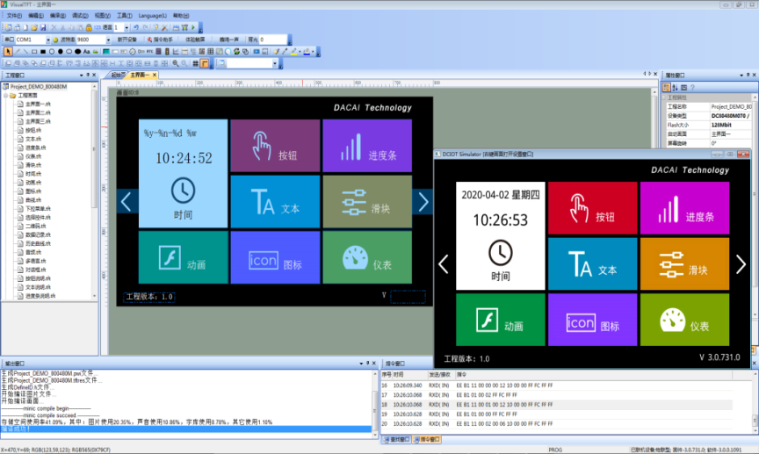Screen dimensions: 759x454
Task: Click the lock icon in toolbar
Action: pos(89,27)
